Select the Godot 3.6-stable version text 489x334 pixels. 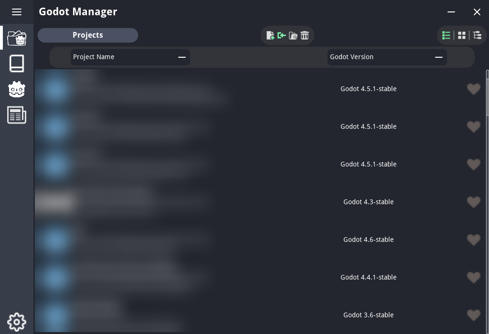pyautogui.click(x=368, y=315)
